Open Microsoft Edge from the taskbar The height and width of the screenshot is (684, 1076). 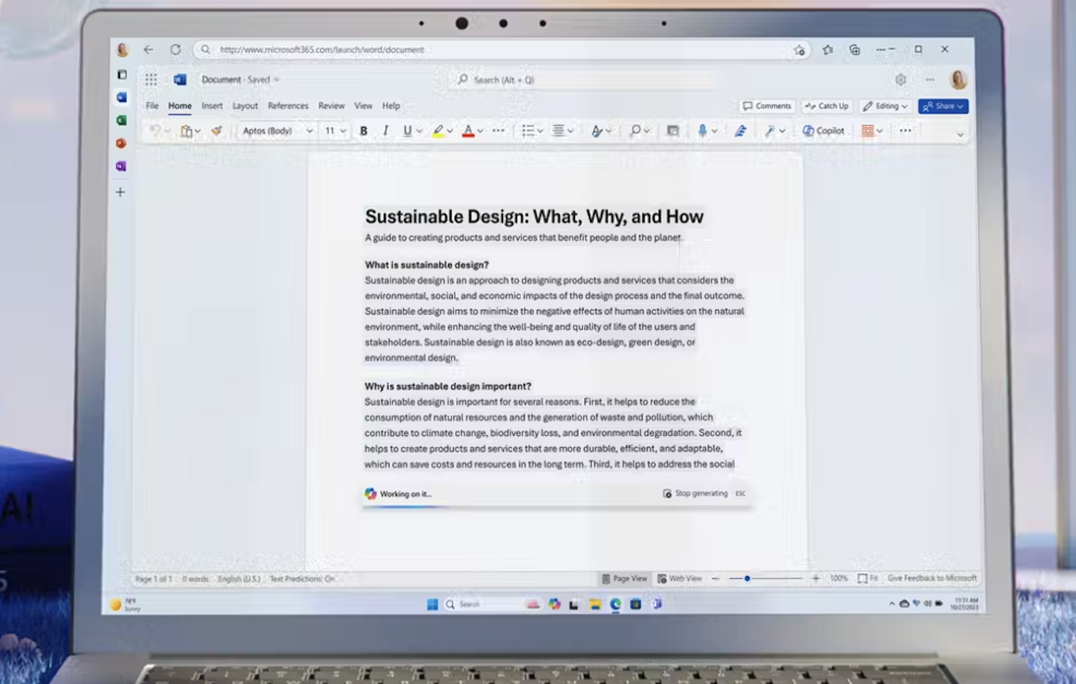[615, 604]
